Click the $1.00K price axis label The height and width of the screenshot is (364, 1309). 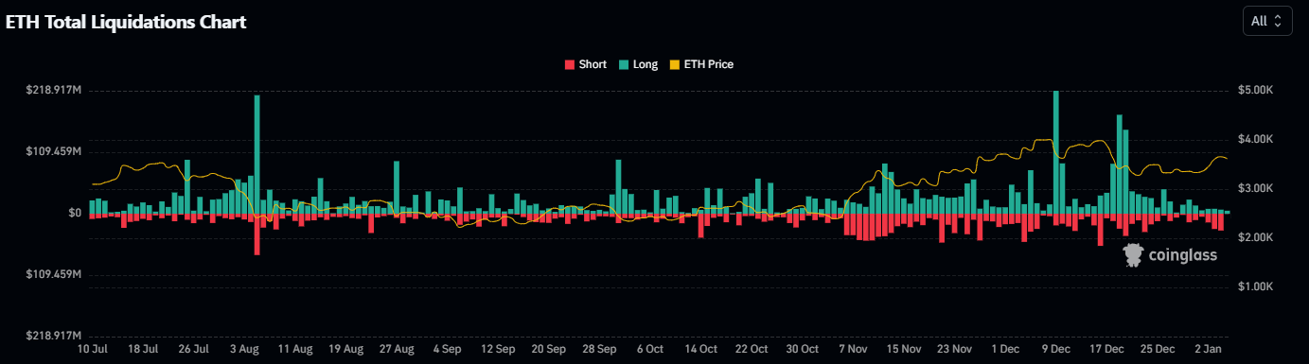[1255, 286]
